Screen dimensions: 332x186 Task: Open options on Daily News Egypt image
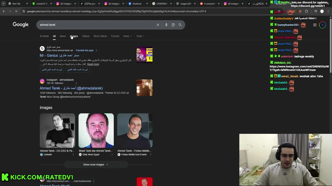(112, 154)
